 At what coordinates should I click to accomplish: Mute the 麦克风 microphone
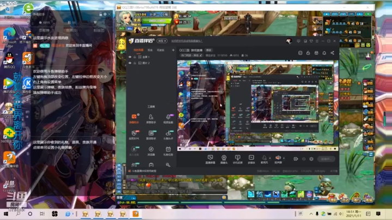tap(264, 159)
